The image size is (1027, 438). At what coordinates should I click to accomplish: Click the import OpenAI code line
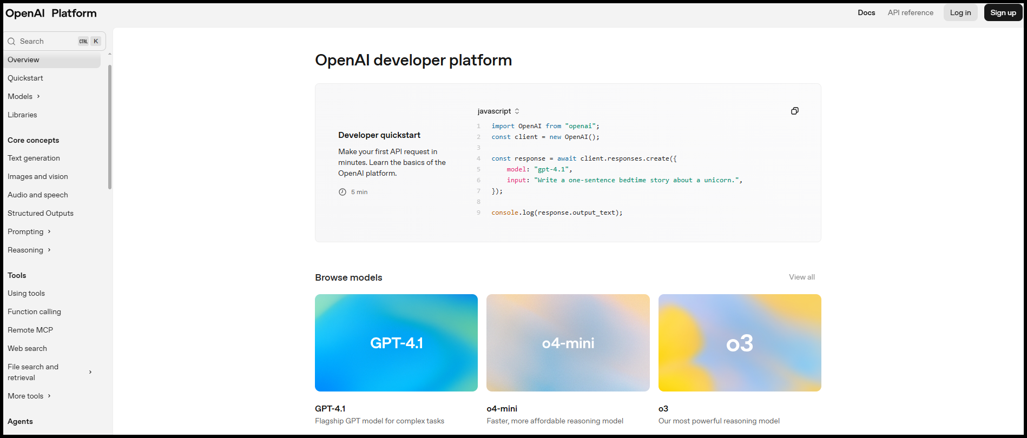tap(545, 126)
